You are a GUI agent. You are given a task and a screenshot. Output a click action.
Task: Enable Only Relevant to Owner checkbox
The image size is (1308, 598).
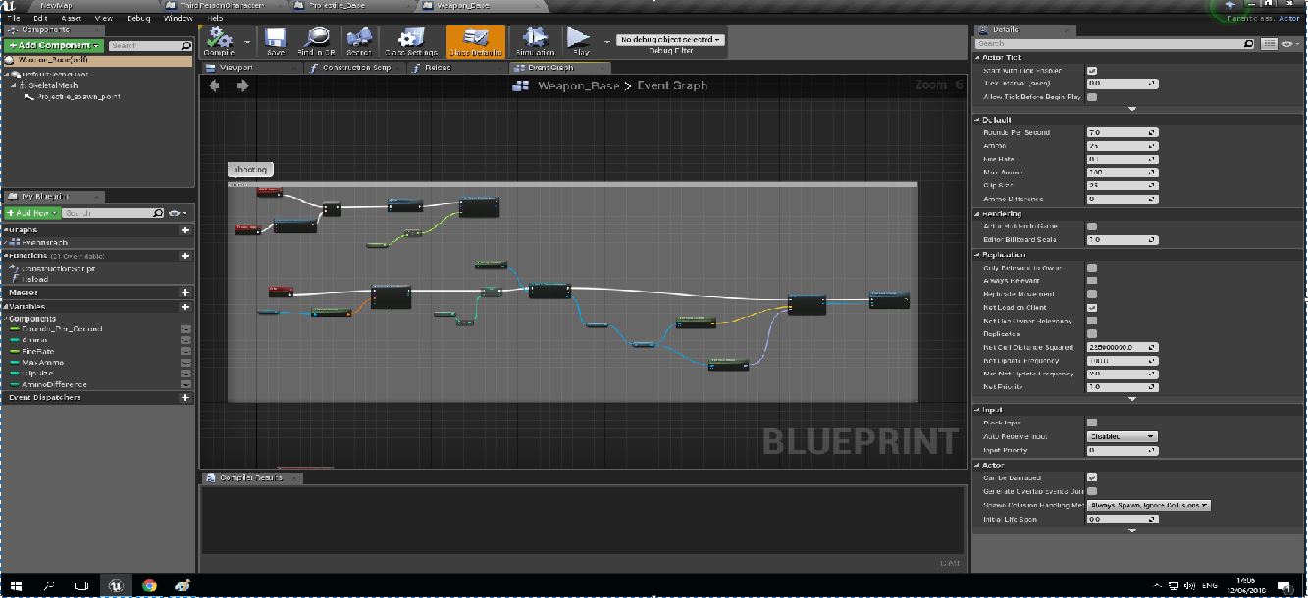coord(1092,267)
